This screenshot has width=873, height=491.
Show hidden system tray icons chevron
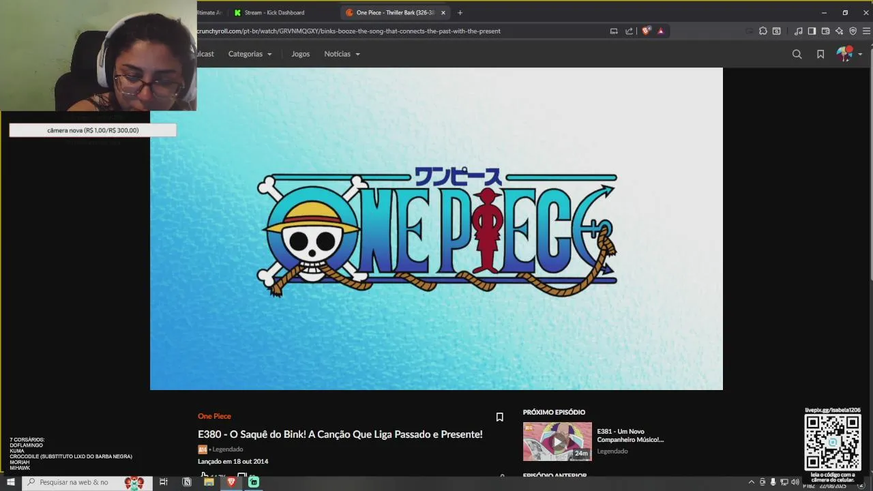click(752, 482)
